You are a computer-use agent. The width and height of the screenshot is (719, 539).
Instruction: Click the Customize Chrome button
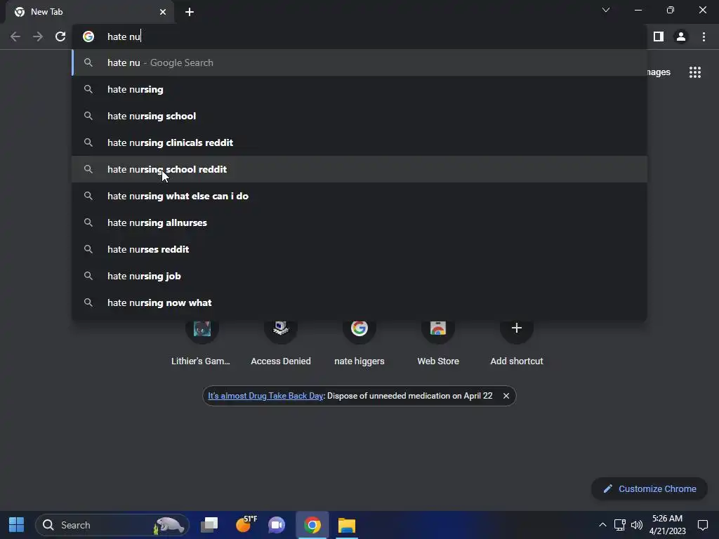[x=649, y=488]
